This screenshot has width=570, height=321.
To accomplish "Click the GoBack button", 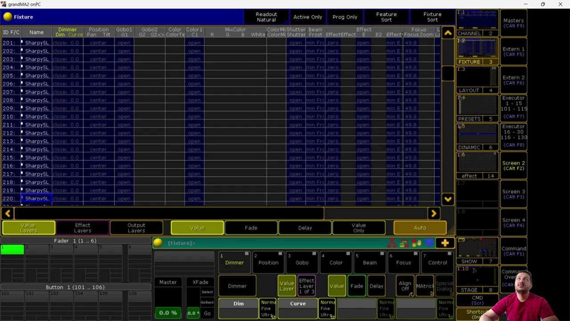I will pos(207,302).
